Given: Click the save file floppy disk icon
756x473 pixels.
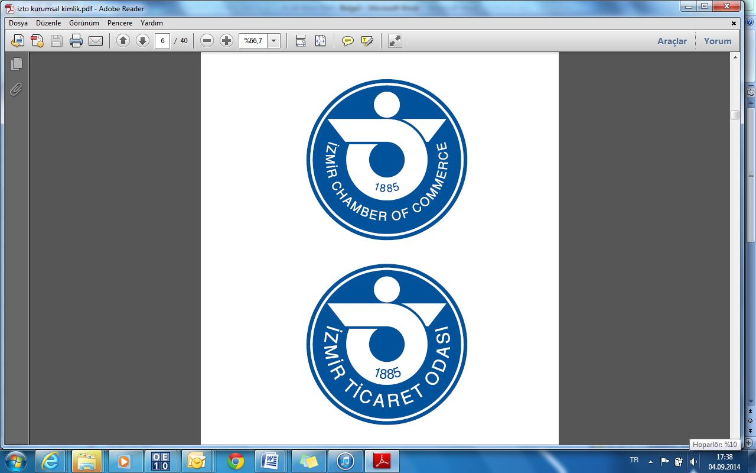Looking at the screenshot, I should pos(57,41).
